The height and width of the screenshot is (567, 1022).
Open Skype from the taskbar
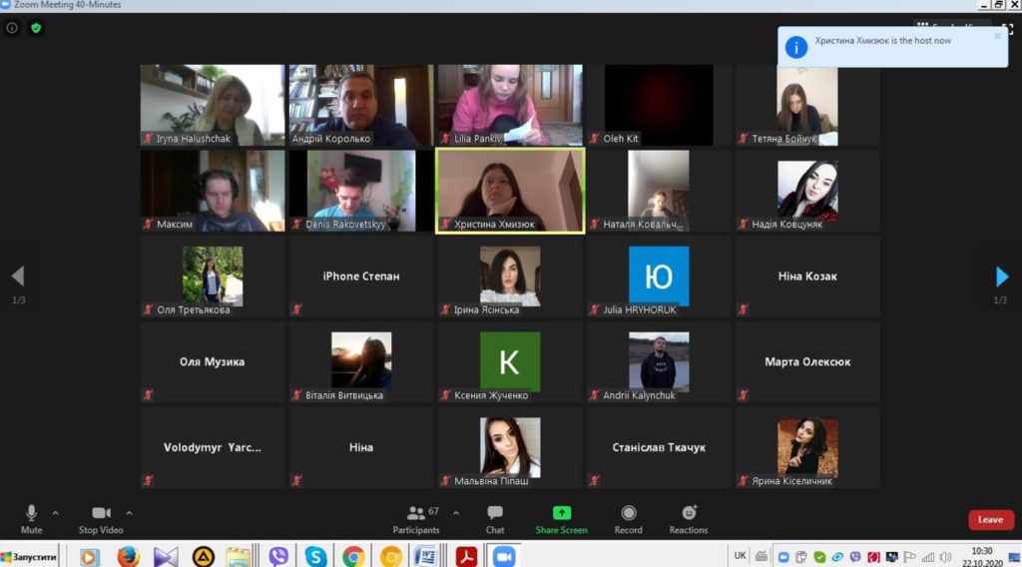315,556
